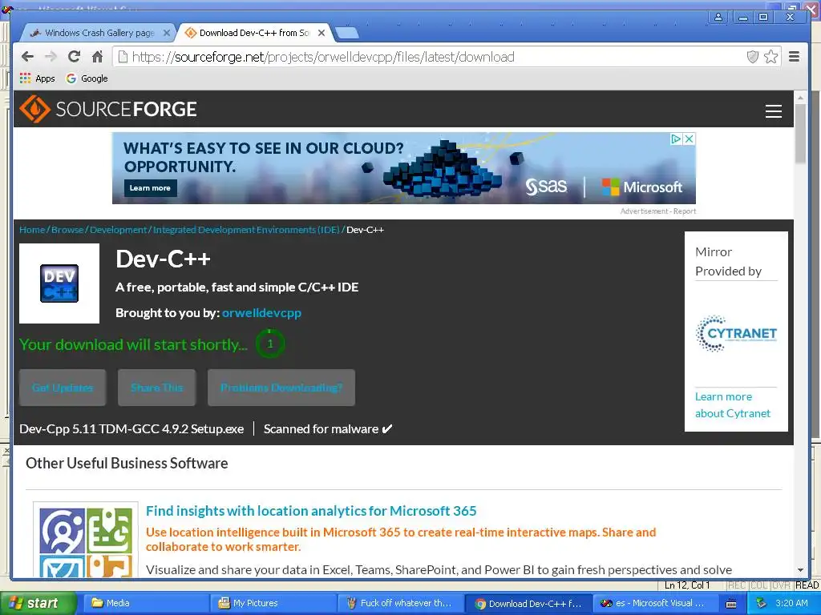
Task: Switch to Media taskbar window
Action: point(144,603)
